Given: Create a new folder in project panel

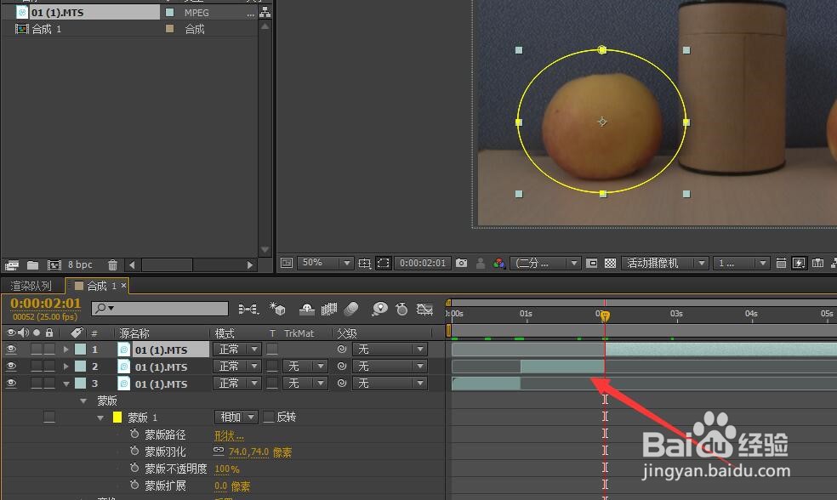Looking at the screenshot, I should coord(32,264).
